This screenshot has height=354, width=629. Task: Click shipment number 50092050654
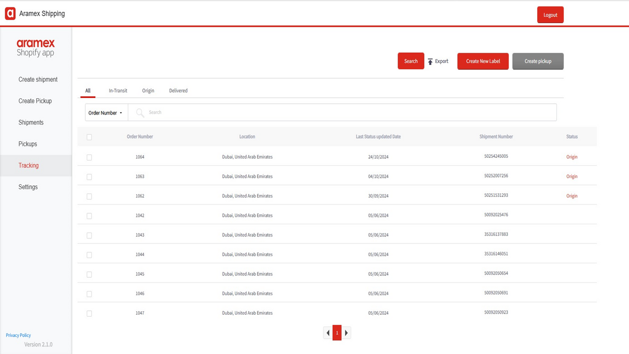496,273
